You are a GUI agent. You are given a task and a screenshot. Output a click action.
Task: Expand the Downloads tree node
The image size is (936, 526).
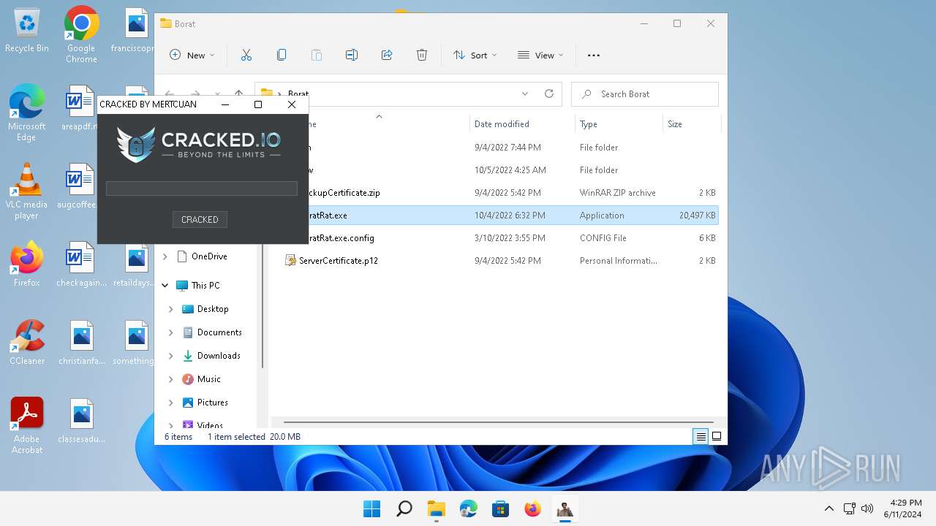coord(171,356)
